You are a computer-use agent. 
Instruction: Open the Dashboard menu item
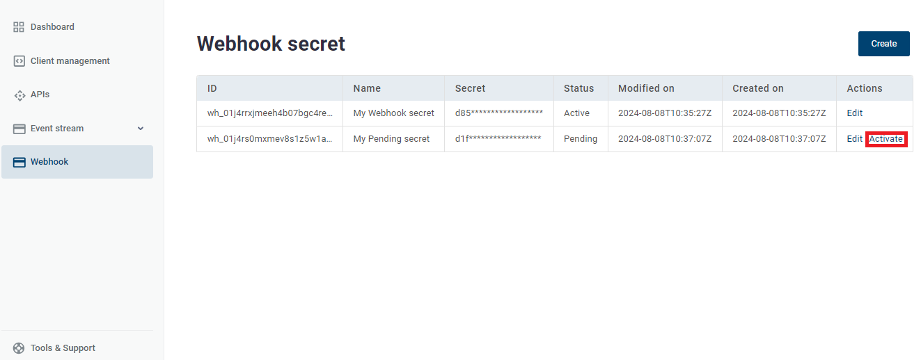[52, 27]
